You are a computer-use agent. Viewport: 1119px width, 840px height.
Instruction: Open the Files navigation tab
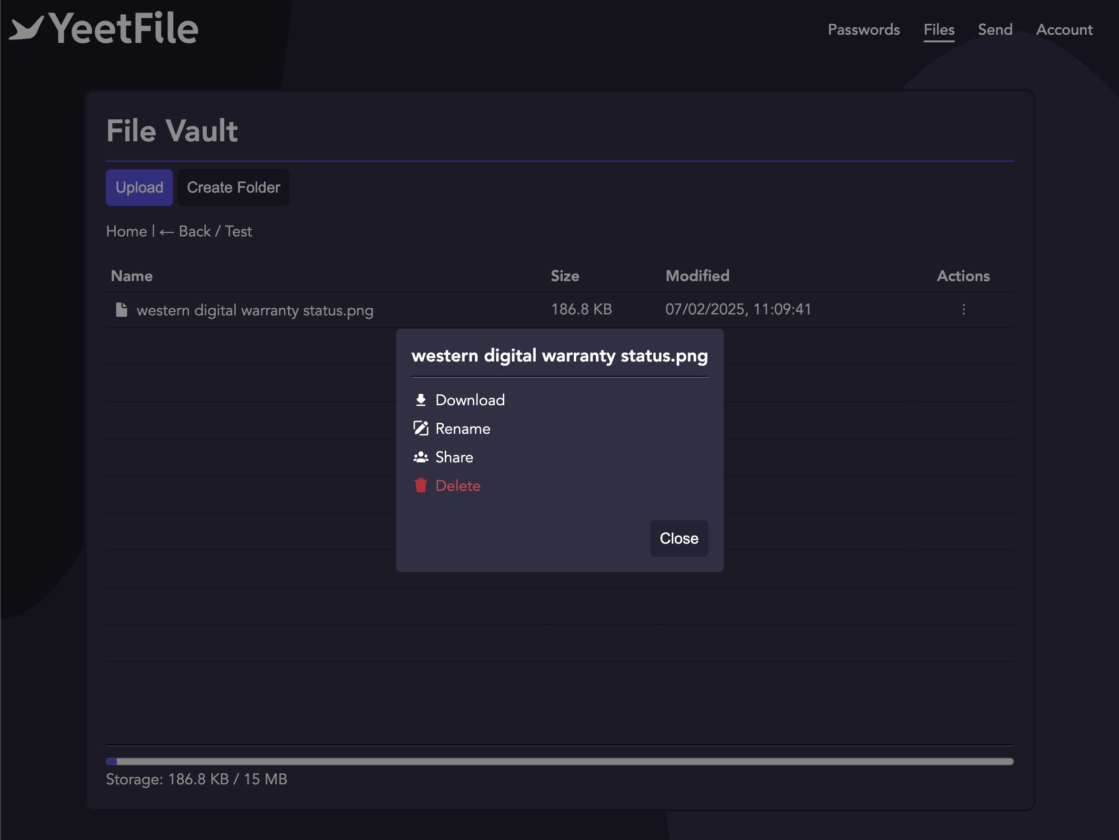tap(939, 29)
